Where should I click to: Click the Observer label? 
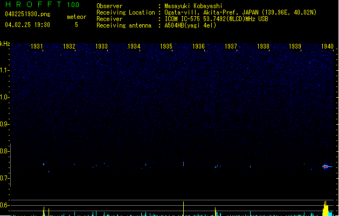pyautogui.click(x=109, y=6)
